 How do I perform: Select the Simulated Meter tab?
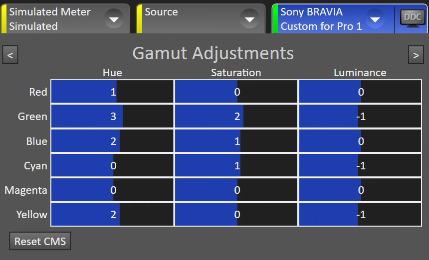coord(65,19)
